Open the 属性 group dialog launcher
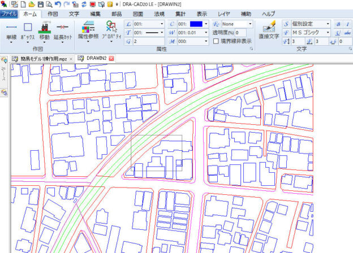This screenshot has width=353, height=253. coord(252,49)
